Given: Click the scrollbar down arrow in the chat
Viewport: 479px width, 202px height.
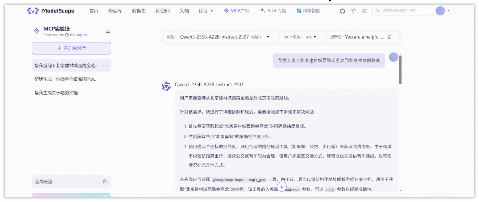Looking at the screenshot, I should tap(400, 190).
